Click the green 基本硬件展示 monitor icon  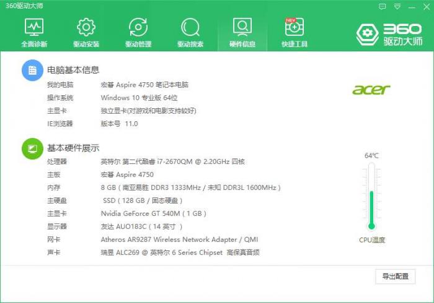tap(32, 148)
